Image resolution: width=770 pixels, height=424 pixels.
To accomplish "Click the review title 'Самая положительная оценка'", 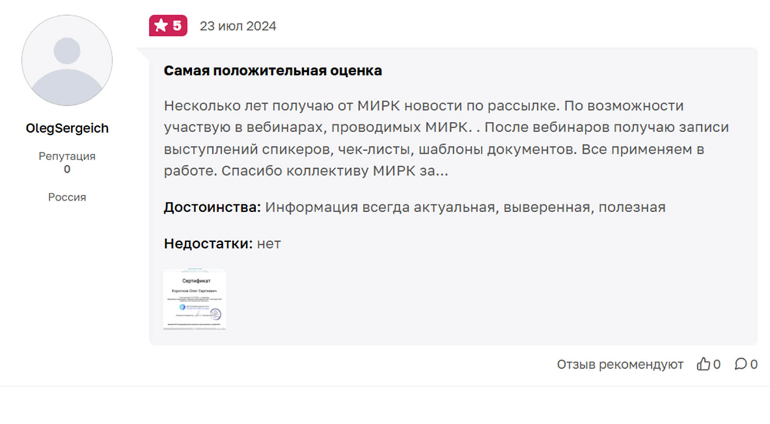I will click(273, 70).
